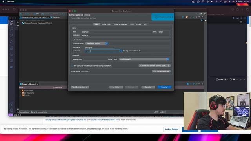251x141 pixels.
Task: Open VS Code Search sidebar icon
Action: click(x=11, y=29)
